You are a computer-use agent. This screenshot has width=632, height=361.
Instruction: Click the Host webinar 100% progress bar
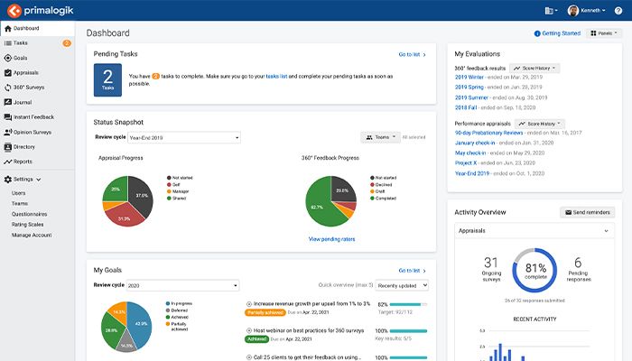click(408, 331)
